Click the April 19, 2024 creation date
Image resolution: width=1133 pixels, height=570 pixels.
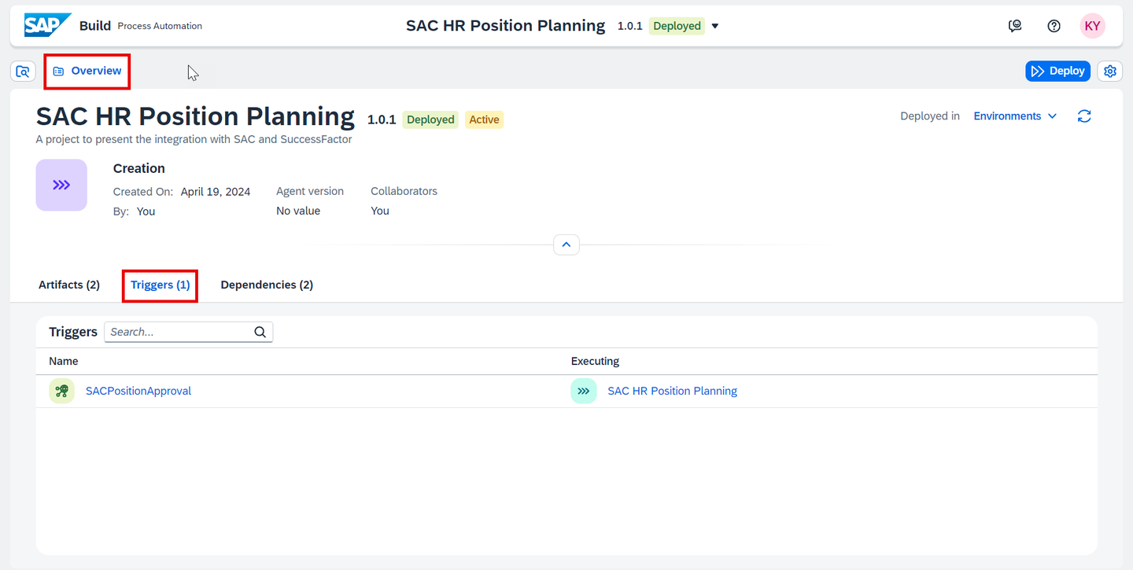(x=216, y=191)
